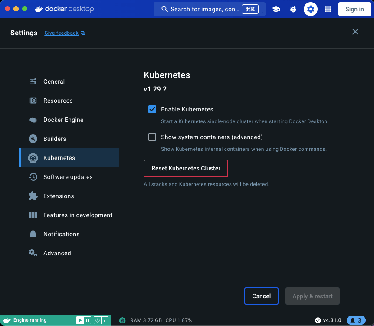The width and height of the screenshot is (374, 326).
Task: Close the Settings panel with X
Action: coord(355,32)
